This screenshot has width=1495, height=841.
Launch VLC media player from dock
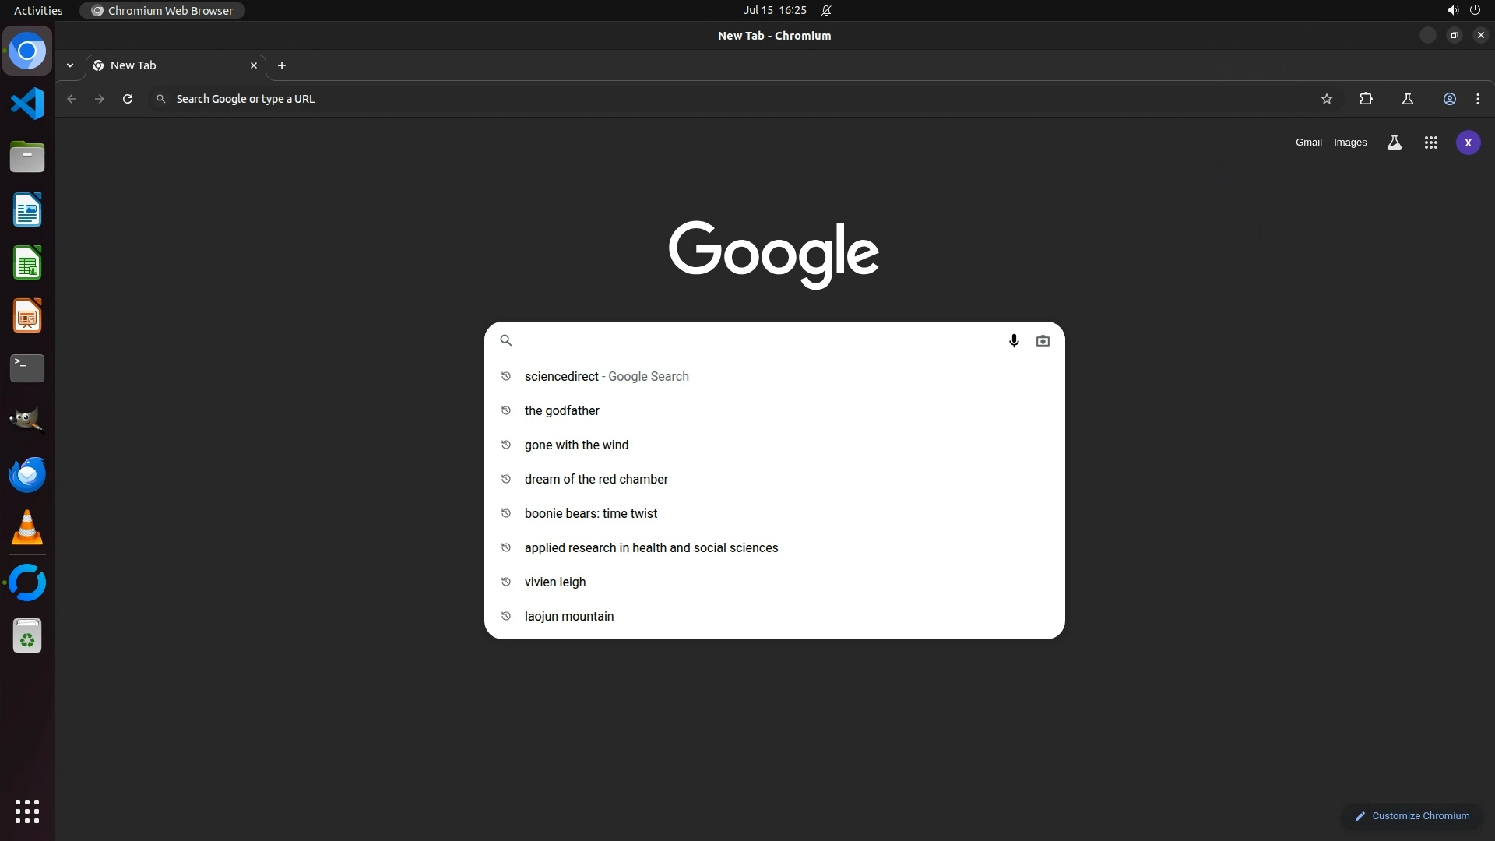pyautogui.click(x=27, y=527)
